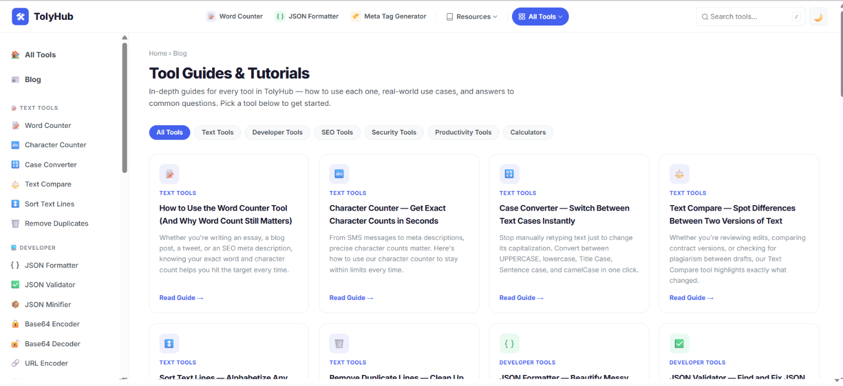Screen dimensions: 843x386
Task: Switch to the Security Tools filter
Action: point(394,132)
